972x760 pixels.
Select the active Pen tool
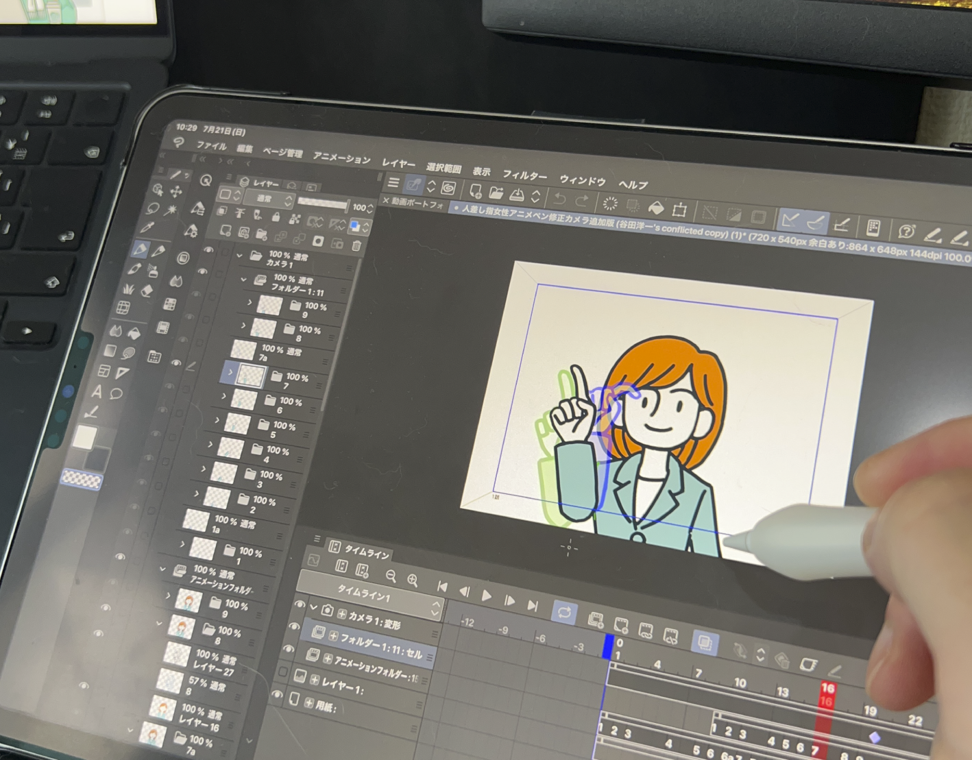140,249
